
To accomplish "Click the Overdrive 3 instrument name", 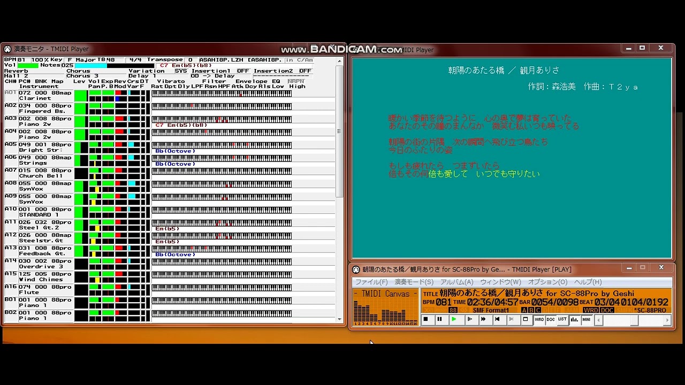I will [41, 266].
